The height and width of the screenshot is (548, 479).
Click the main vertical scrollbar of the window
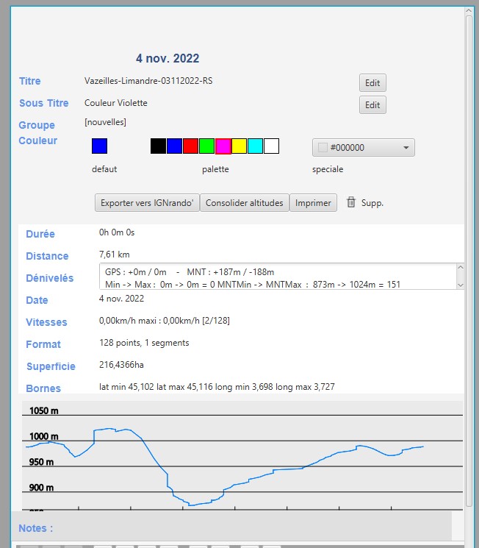coord(469,257)
